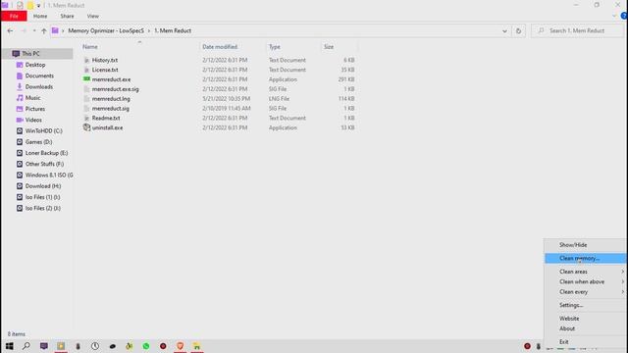Image resolution: width=628 pixels, height=353 pixels.
Task: Open Loner Backup (E:) drive
Action: click(x=46, y=153)
